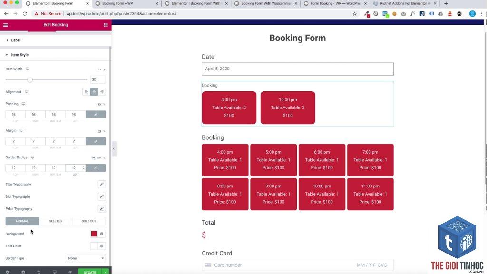
Task: Open the Border Type dropdown
Action: pyautogui.click(x=86, y=258)
